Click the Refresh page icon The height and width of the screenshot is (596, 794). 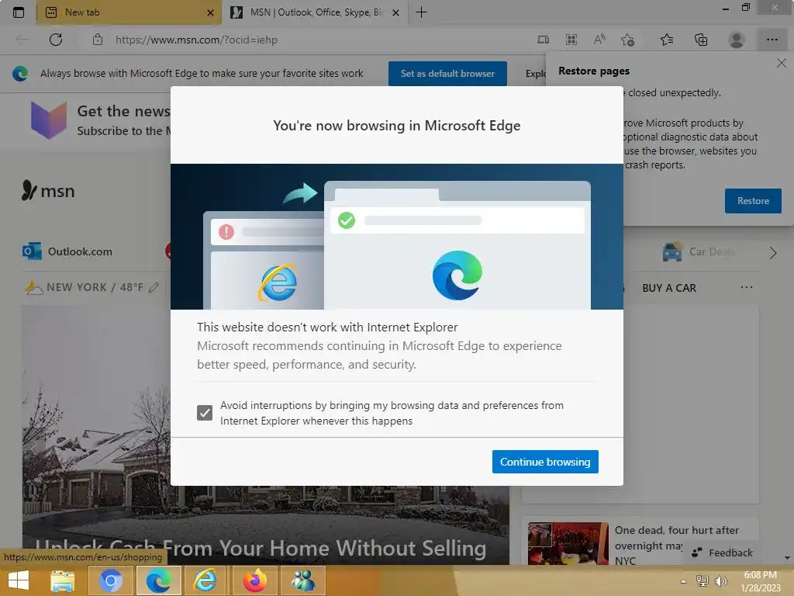coord(56,40)
